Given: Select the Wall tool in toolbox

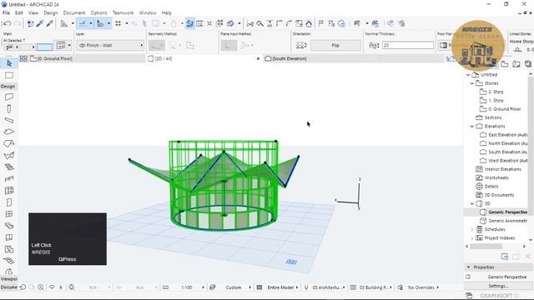Looking at the screenshot, I should [9, 97].
